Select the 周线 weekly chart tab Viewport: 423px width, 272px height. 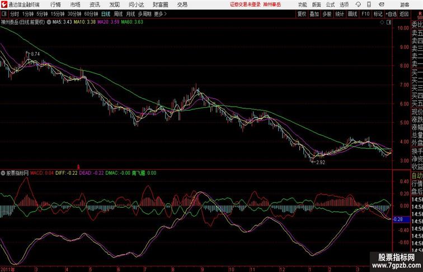[118, 14]
